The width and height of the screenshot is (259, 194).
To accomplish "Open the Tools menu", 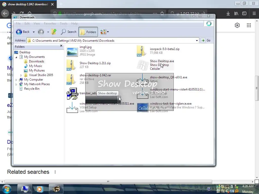I will point(63,23).
